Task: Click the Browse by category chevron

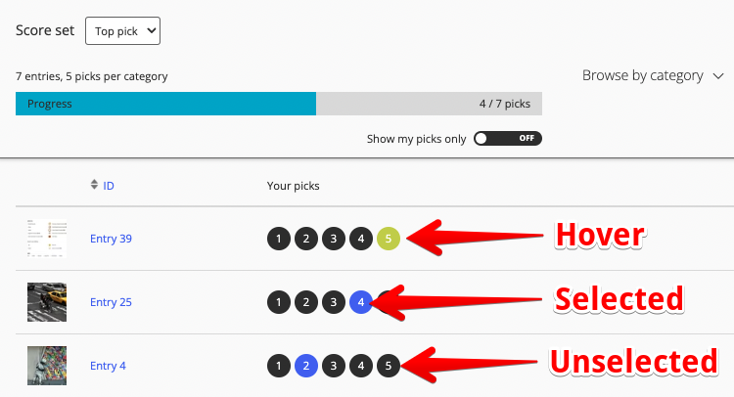Action: click(x=718, y=76)
